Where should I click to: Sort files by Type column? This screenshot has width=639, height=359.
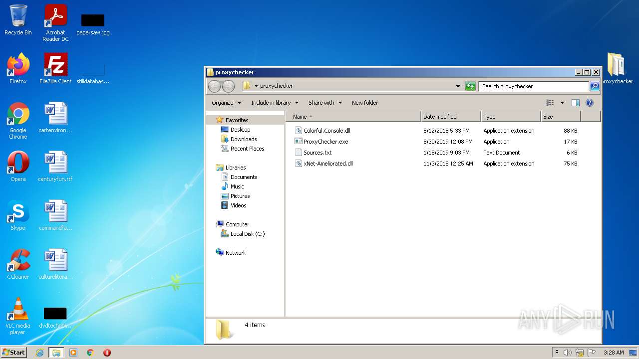tap(511, 117)
